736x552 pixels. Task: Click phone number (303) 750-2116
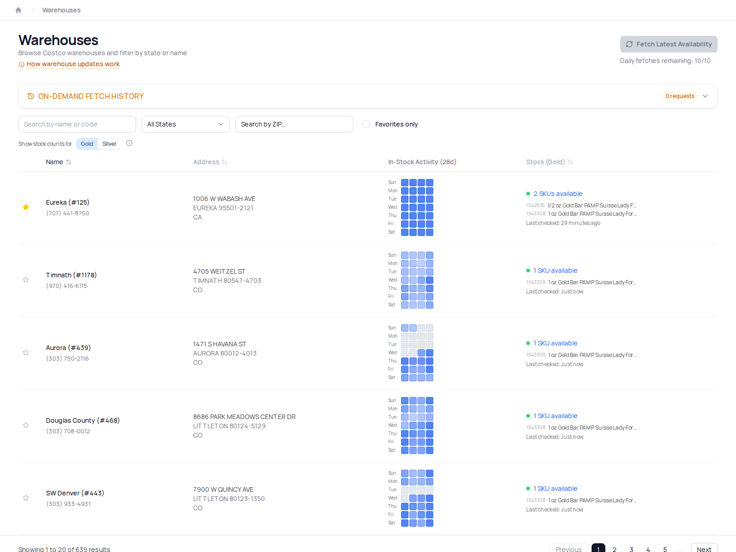click(x=68, y=359)
